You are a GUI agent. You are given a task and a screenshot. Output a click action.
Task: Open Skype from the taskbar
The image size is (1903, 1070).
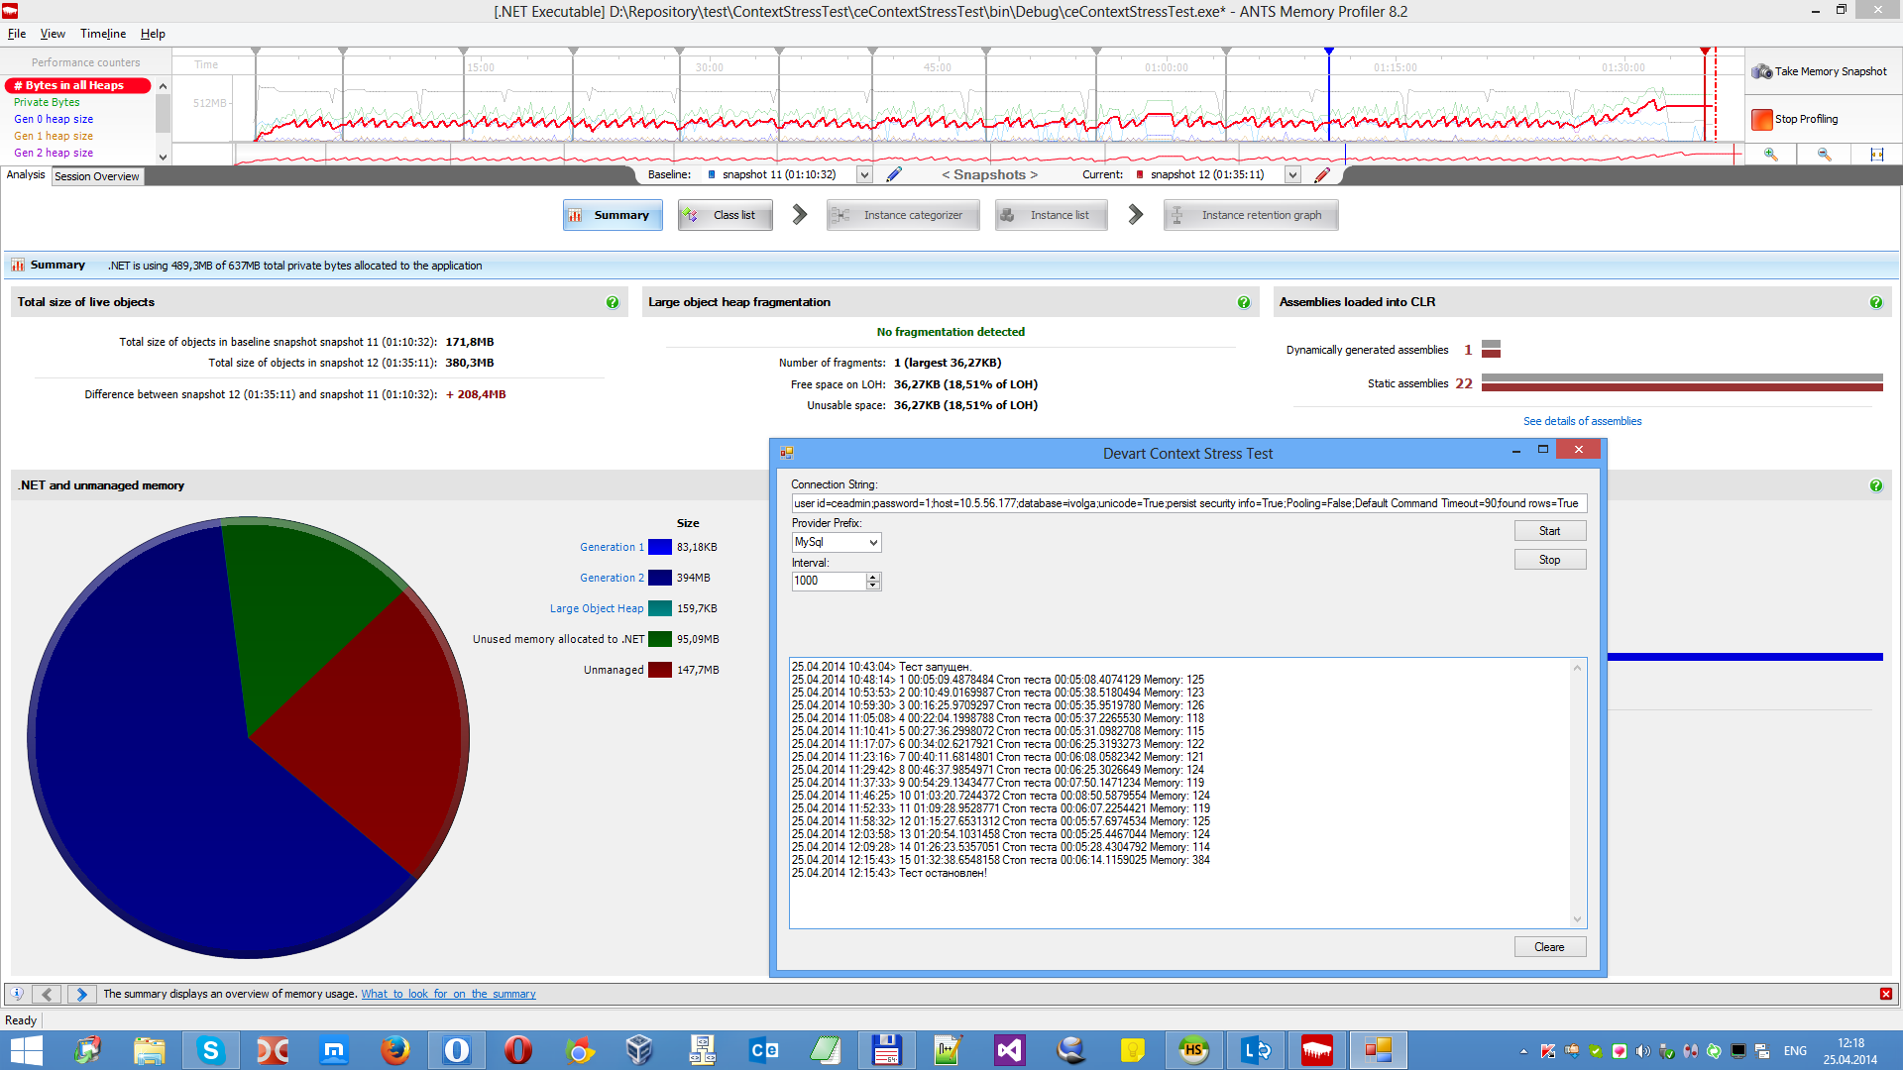211,1050
